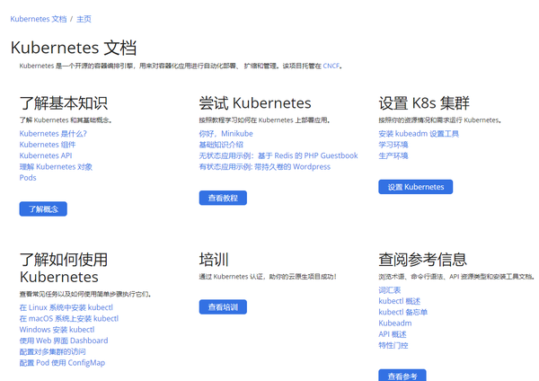Select the 尝试 Kubernetes heading
Image resolution: width=539 pixels, height=381 pixels.
255,102
